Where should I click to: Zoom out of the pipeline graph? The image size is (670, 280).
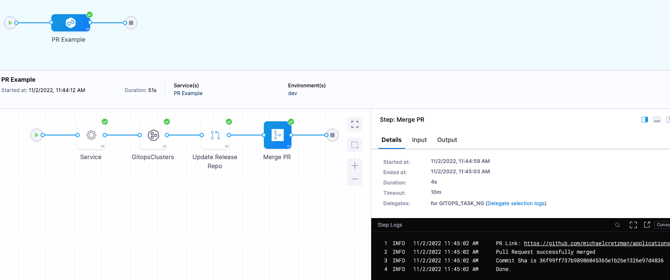coord(355,179)
